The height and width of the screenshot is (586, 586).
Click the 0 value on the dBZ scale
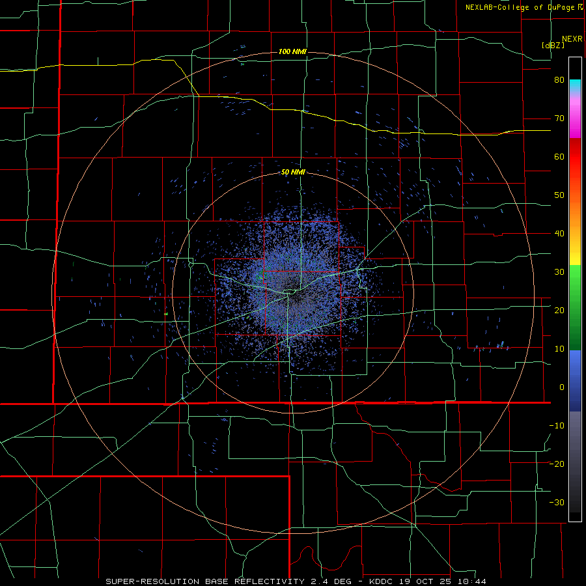coord(562,387)
